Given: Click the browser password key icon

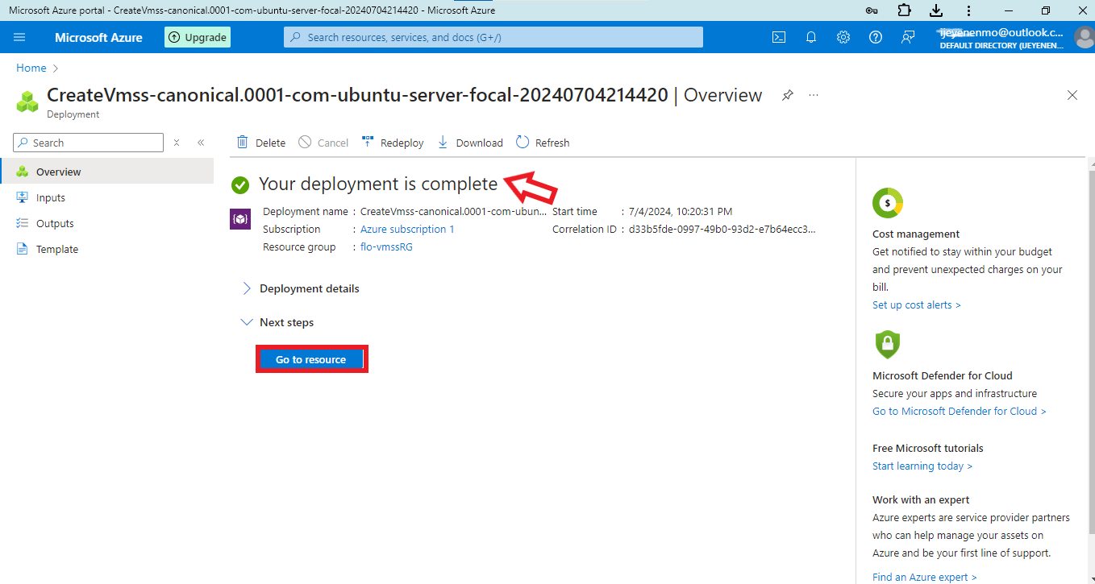Looking at the screenshot, I should (x=871, y=10).
